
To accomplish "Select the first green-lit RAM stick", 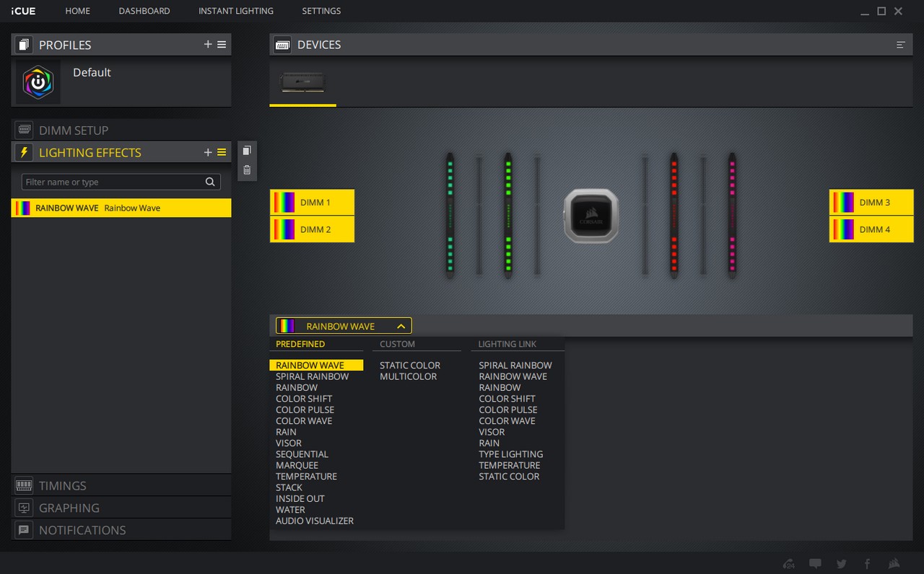I will [x=450, y=216].
